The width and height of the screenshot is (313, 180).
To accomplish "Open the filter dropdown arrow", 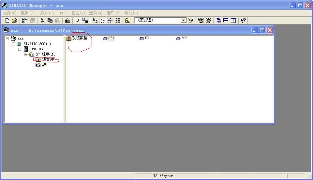I will [x=183, y=20].
